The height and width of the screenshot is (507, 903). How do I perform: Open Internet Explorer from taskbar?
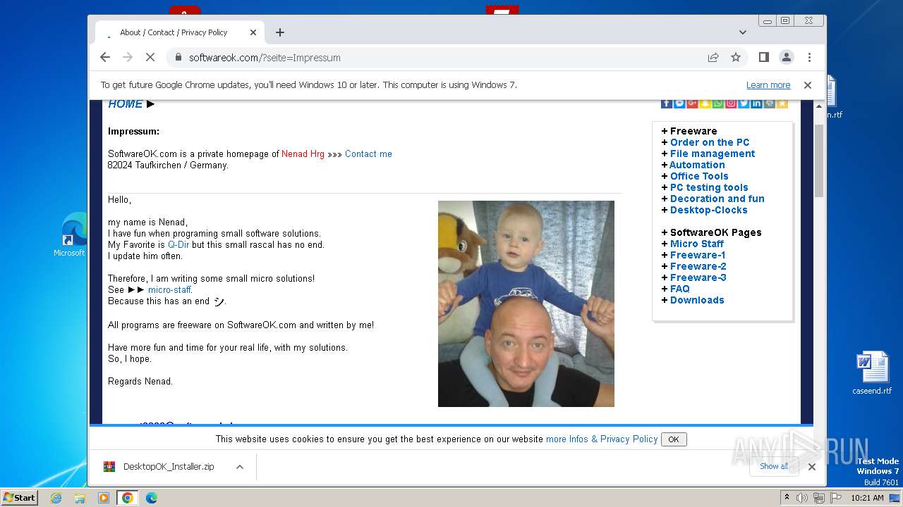pyautogui.click(x=56, y=498)
